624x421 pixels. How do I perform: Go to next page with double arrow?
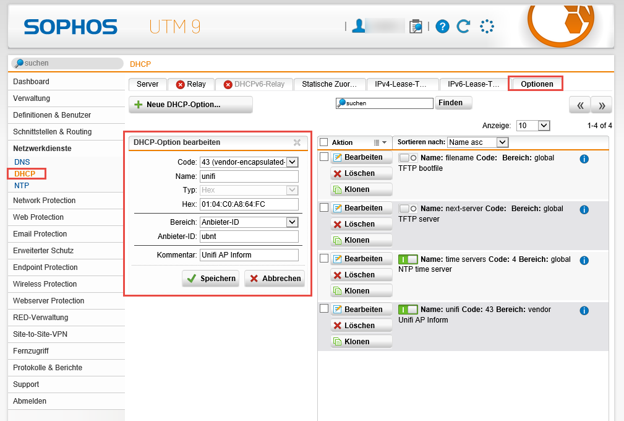[x=602, y=105]
